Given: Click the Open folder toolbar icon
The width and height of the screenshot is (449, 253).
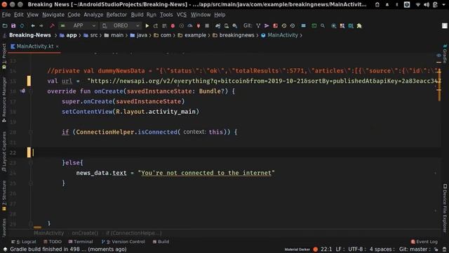Looking at the screenshot, I should click(x=5, y=26).
